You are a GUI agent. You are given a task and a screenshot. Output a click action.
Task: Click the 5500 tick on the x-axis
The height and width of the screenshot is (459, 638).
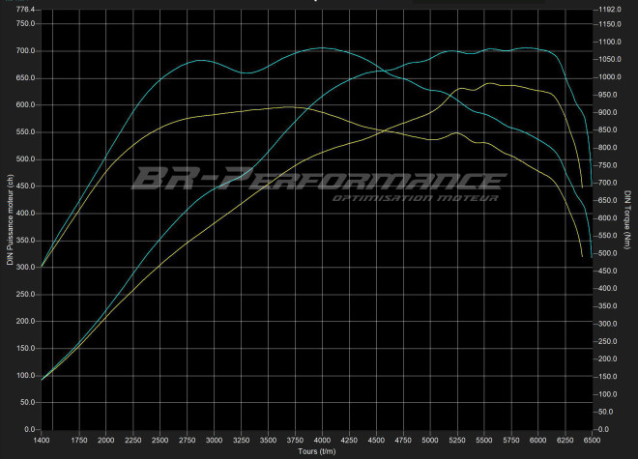click(x=484, y=440)
